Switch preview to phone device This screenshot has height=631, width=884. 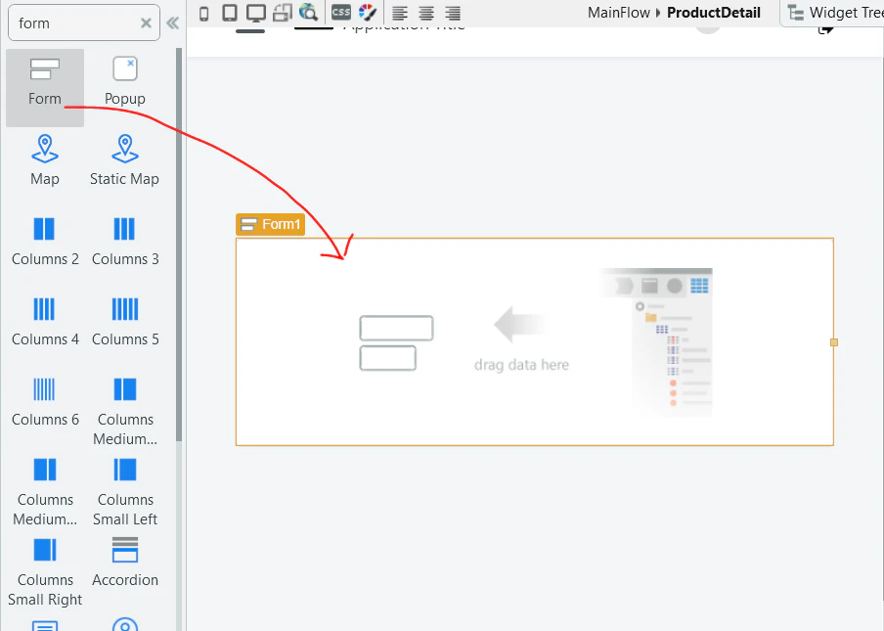pos(204,14)
